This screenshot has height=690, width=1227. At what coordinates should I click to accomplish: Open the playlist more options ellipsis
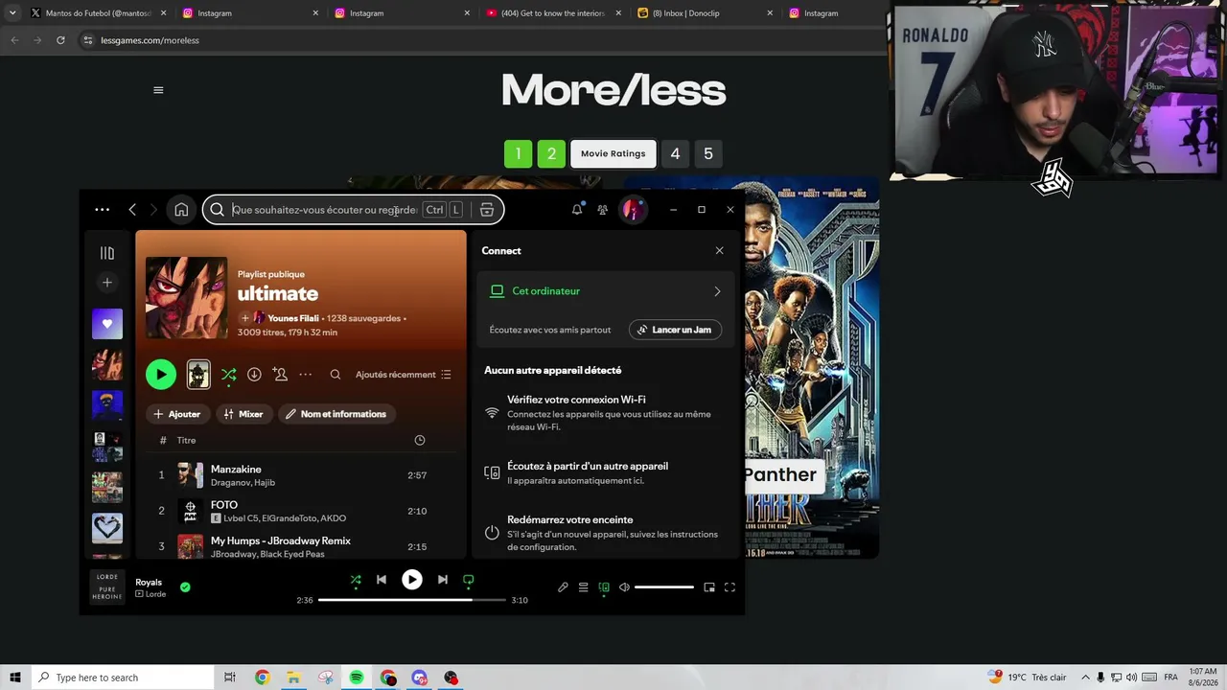(306, 375)
